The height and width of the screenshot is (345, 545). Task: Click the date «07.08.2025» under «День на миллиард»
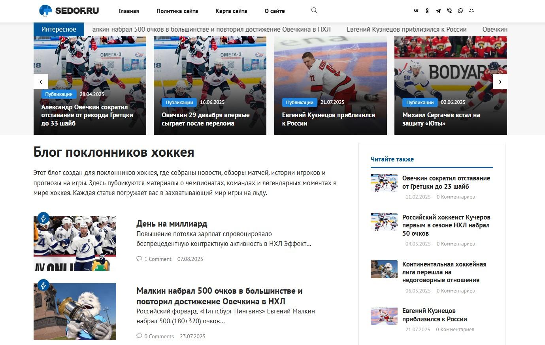(x=190, y=259)
